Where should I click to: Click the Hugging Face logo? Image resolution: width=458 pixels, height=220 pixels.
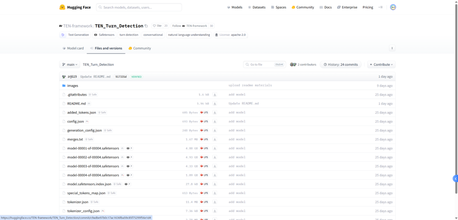click(x=75, y=7)
